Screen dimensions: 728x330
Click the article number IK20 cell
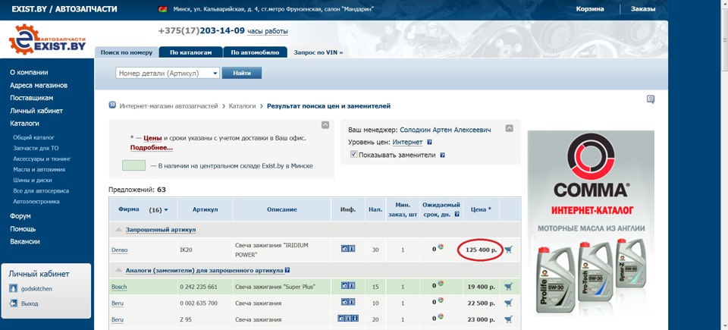pyautogui.click(x=186, y=250)
